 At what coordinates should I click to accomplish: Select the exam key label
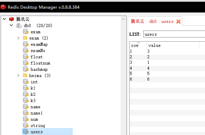(36, 32)
